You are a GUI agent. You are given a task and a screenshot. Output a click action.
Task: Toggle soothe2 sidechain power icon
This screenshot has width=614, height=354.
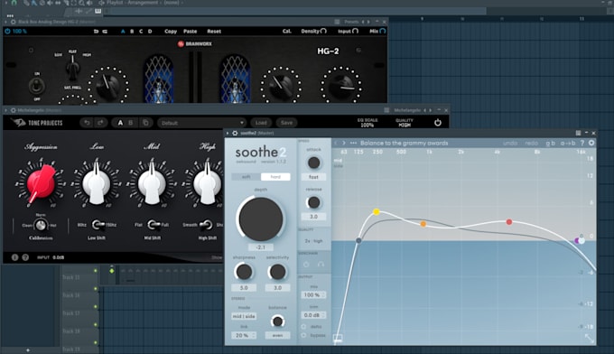coord(307,265)
